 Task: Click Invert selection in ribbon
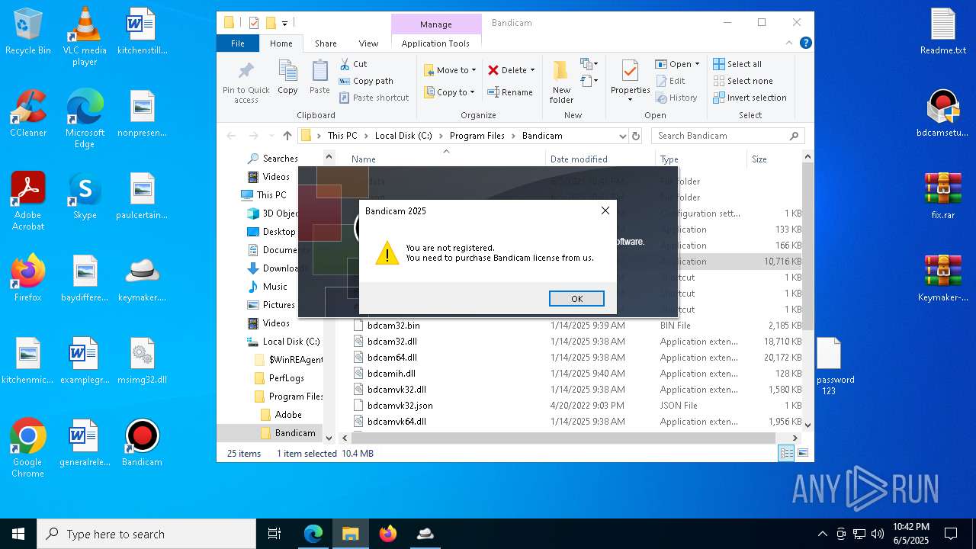pyautogui.click(x=750, y=98)
